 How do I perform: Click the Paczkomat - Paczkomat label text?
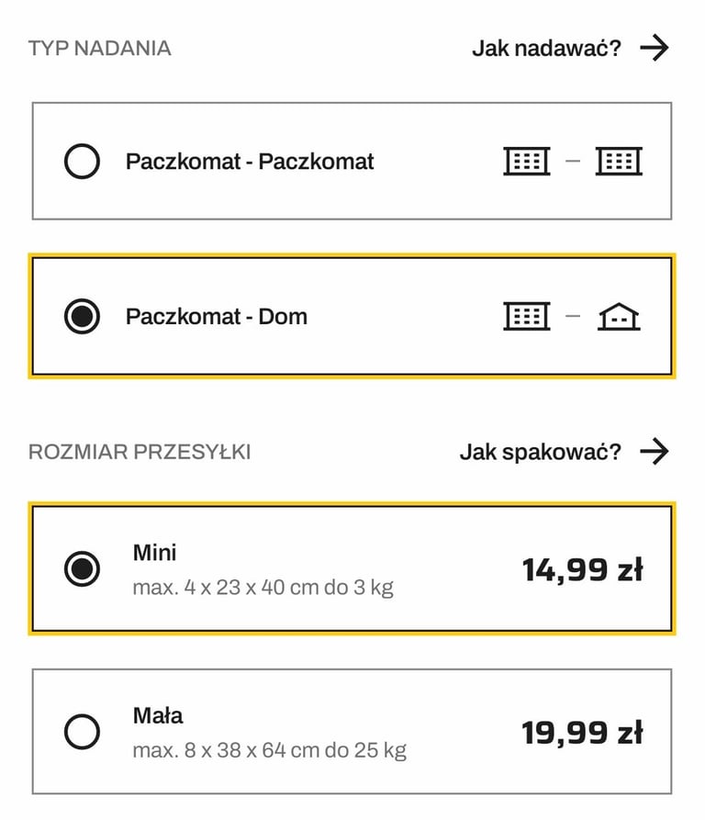point(250,162)
